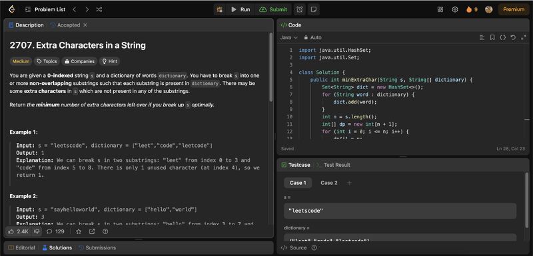Viewport: 533px width, 256px height.
Task: Open the user profile avatar
Action: coord(489,9)
